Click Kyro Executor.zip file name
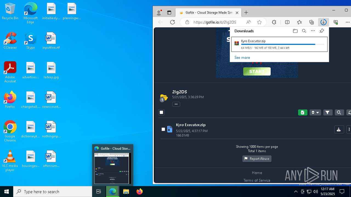The image size is (351, 197). click(x=191, y=125)
